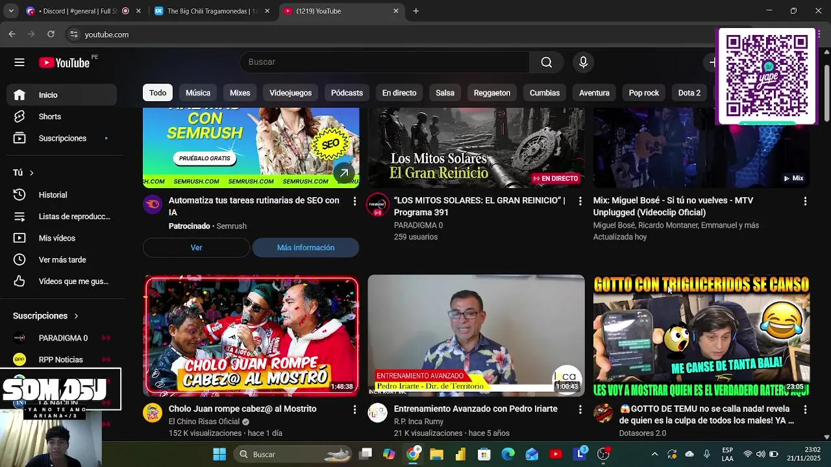Open PARADIGMA 0 subscription in sidebar
This screenshot has width=831, height=467.
(62, 338)
